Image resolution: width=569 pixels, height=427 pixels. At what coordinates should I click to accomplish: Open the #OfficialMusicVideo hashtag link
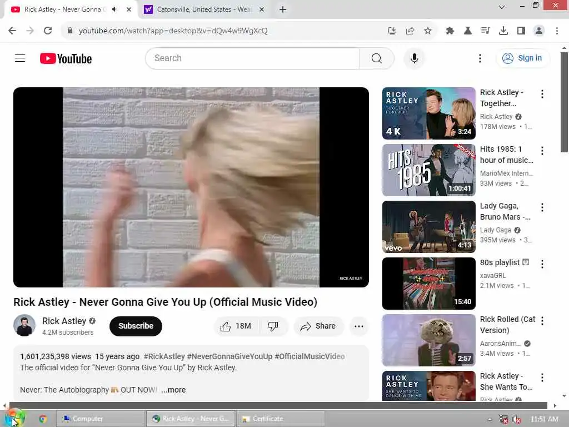pos(310,356)
